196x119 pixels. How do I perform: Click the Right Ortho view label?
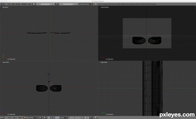coord(104,62)
